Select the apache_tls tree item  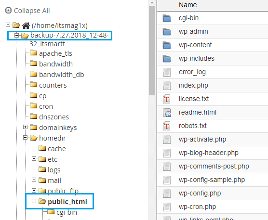(x=55, y=53)
